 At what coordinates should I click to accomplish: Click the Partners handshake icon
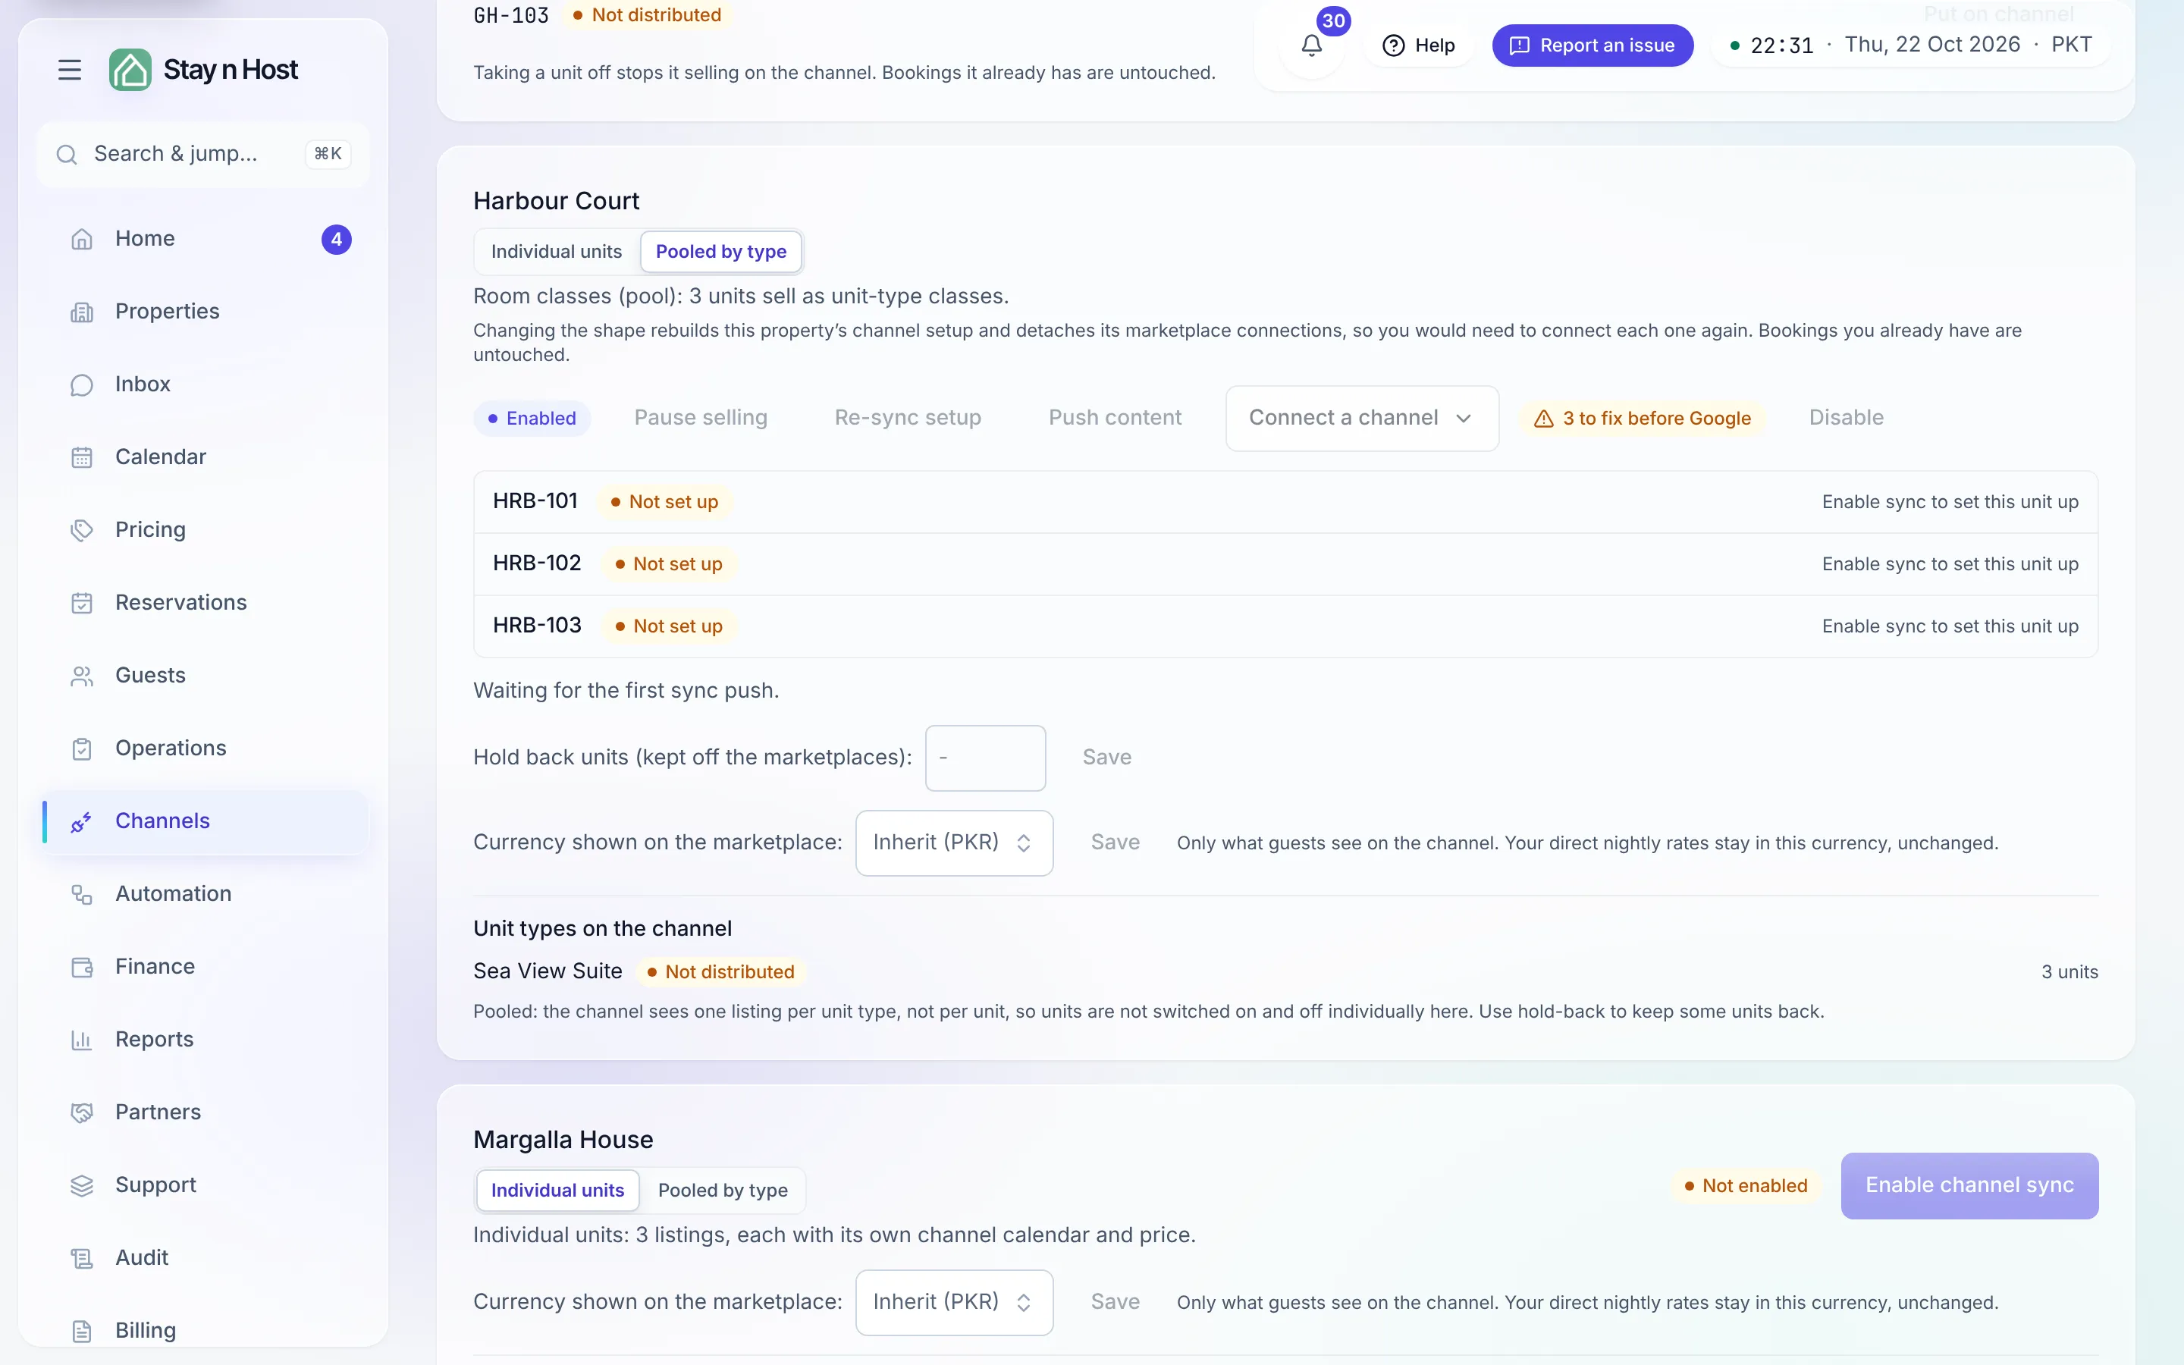click(82, 1112)
